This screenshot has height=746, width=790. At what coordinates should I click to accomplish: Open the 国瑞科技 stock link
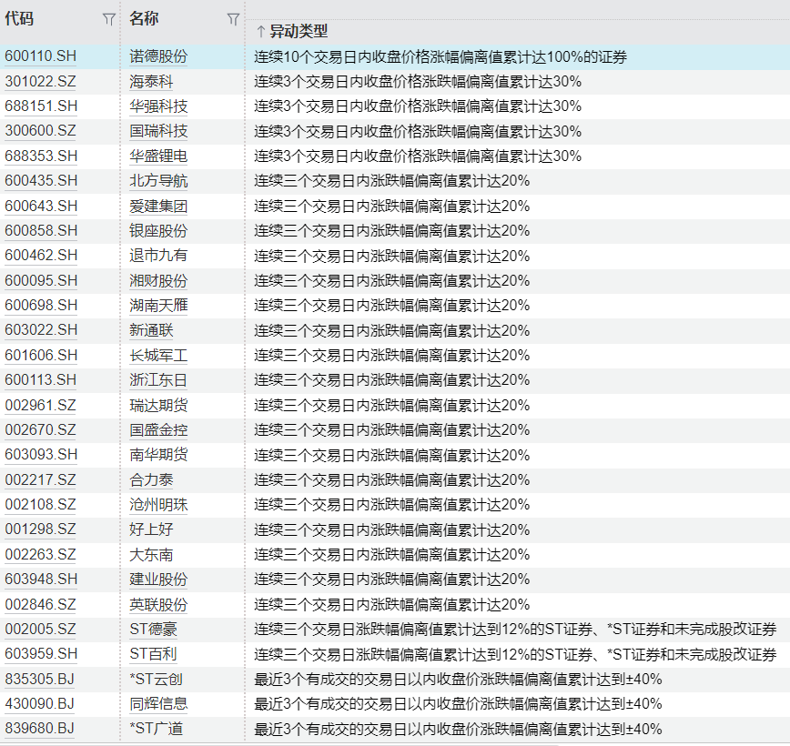pos(158,131)
